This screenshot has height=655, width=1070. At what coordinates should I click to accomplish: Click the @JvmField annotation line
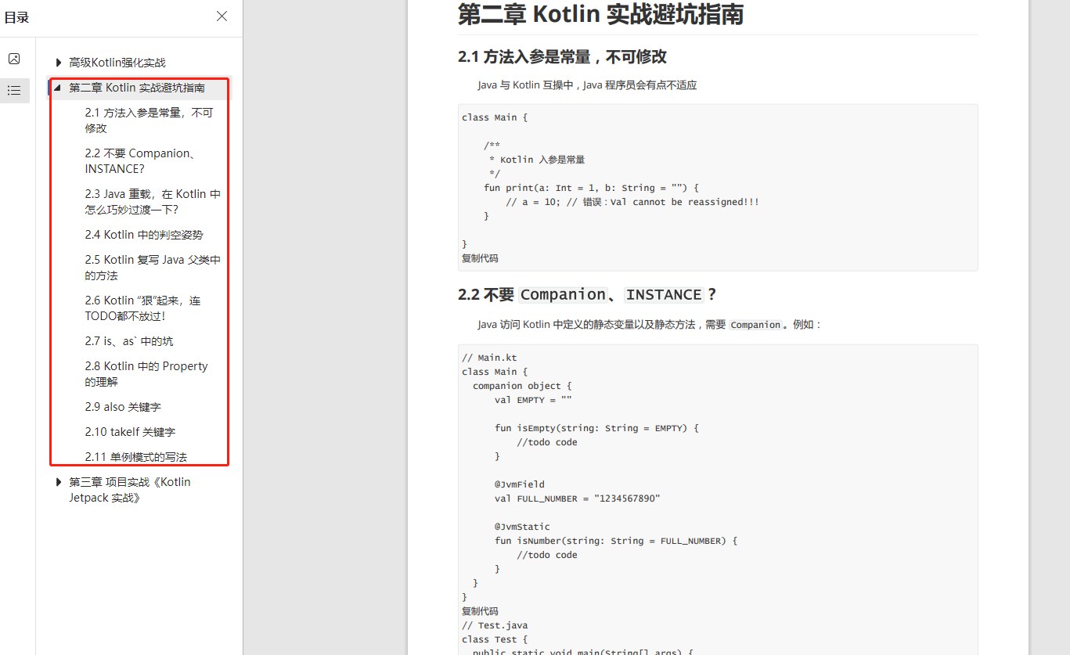(520, 484)
